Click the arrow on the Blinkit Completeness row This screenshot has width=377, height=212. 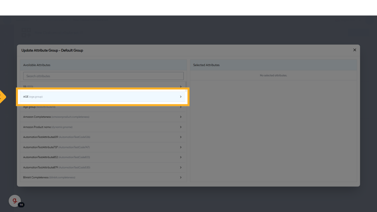click(x=181, y=178)
